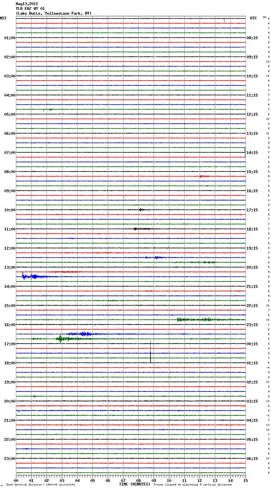This screenshot has width=271, height=489.
Task: Click the 18:15 UTC time label
Action: 252,229
